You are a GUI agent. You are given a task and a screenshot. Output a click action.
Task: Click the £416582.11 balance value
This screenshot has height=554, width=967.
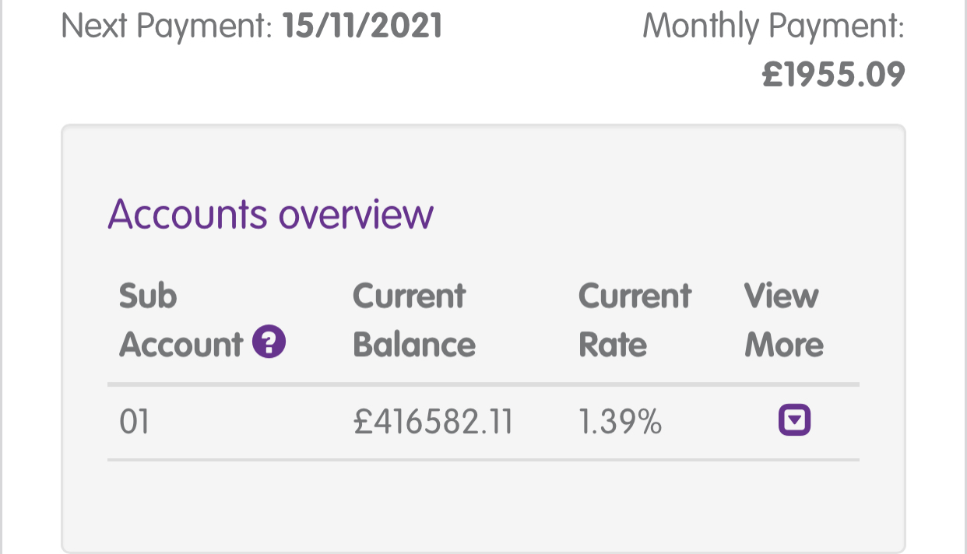(x=433, y=422)
